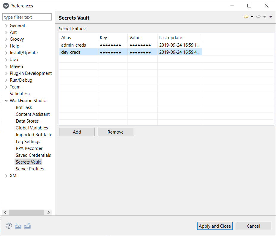Expand the Maven tree node

(6, 67)
